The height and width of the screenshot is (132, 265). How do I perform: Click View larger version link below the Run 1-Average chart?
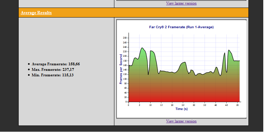click(181, 121)
